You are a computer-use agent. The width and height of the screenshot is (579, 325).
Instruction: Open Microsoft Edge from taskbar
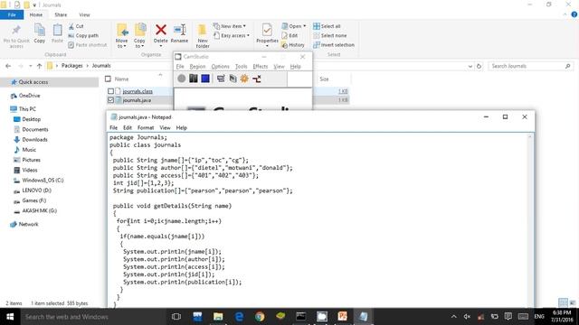(239, 317)
